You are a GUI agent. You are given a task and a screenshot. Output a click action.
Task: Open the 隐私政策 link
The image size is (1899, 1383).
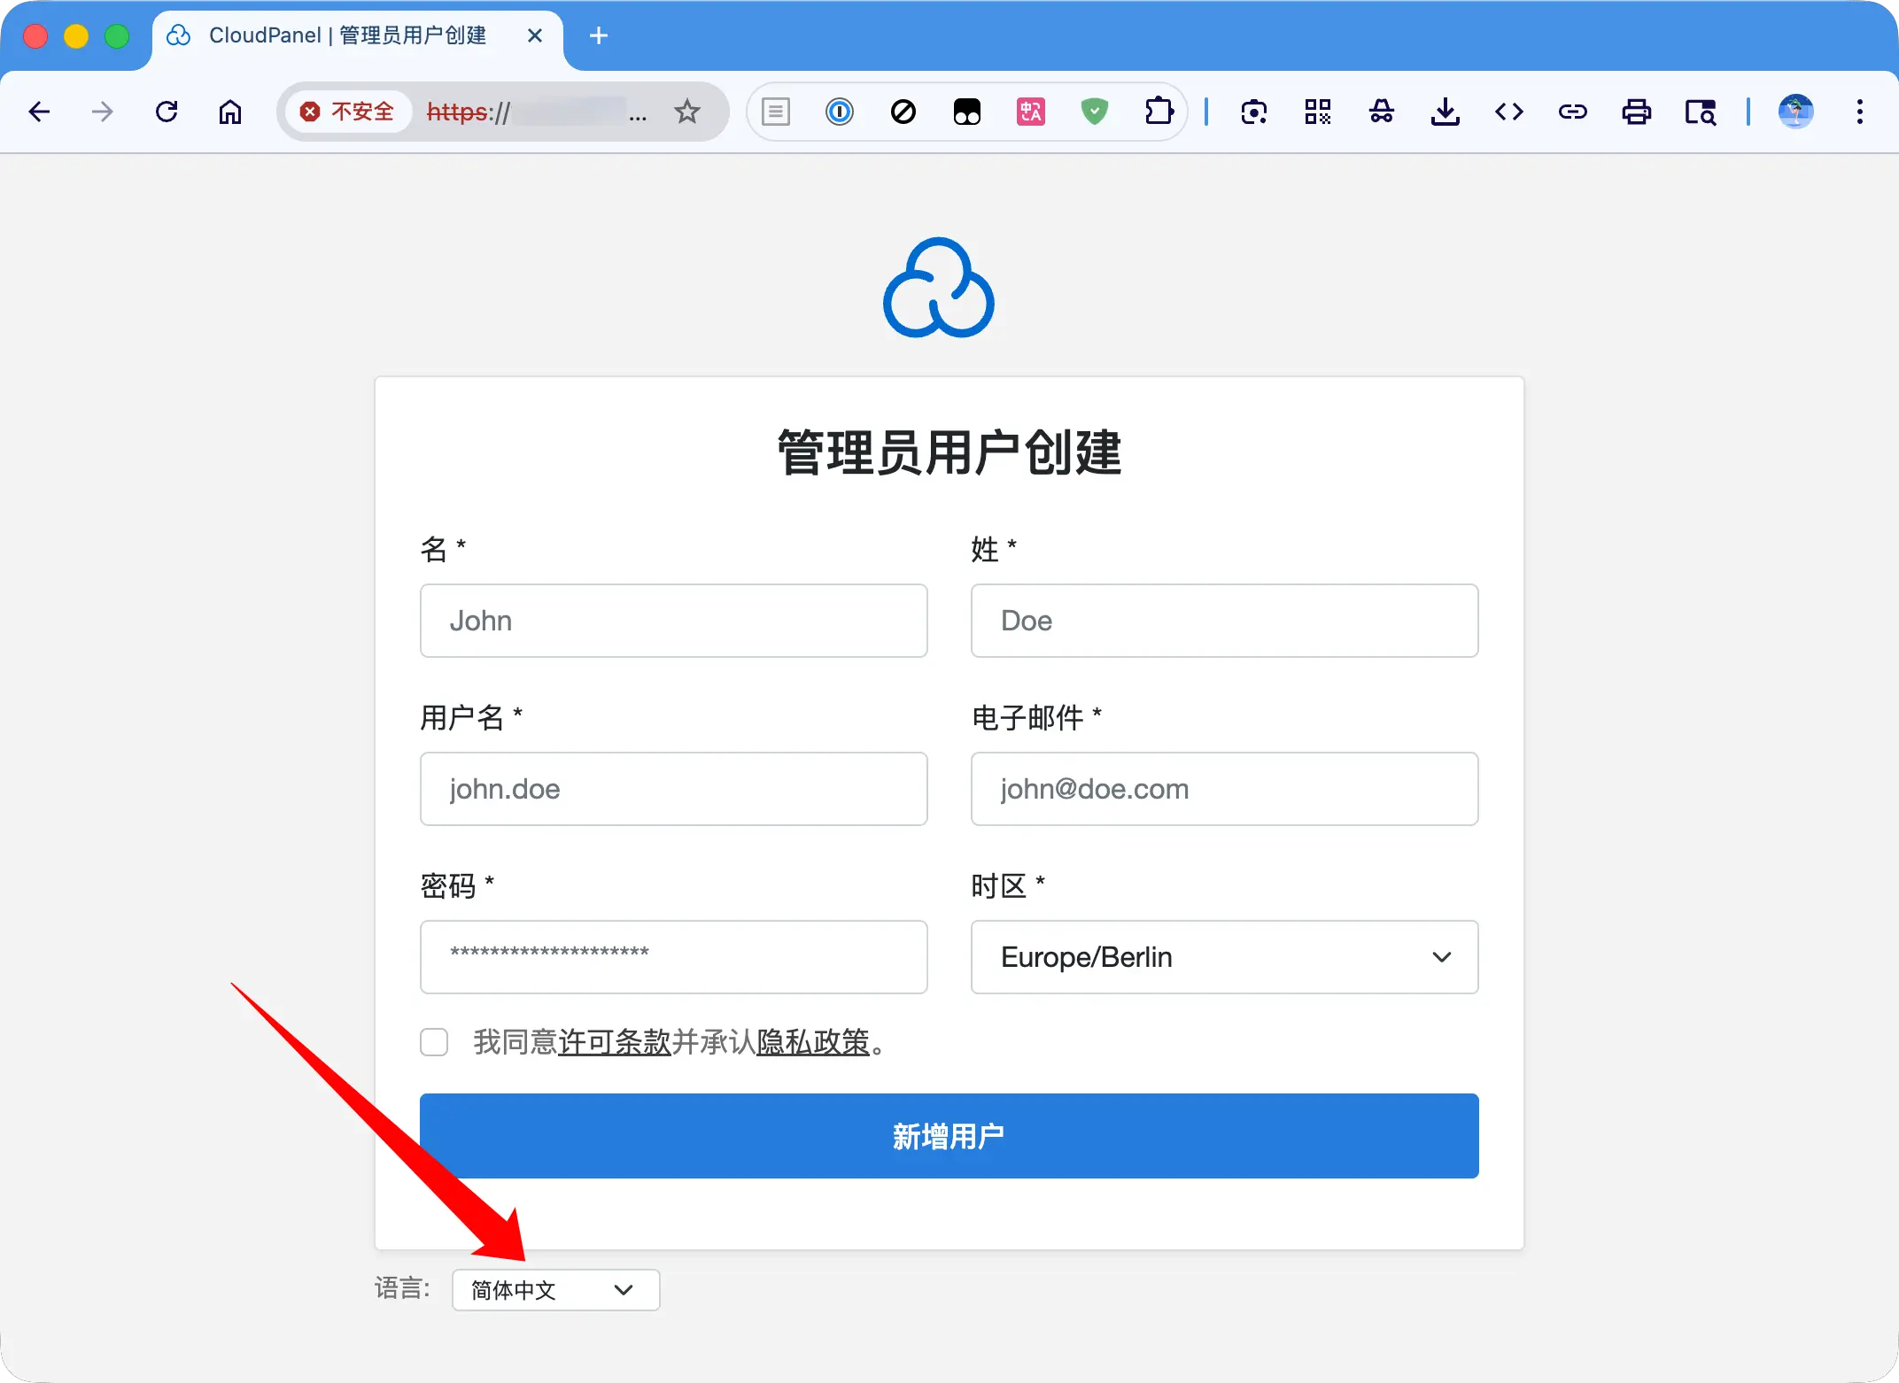click(x=815, y=1044)
